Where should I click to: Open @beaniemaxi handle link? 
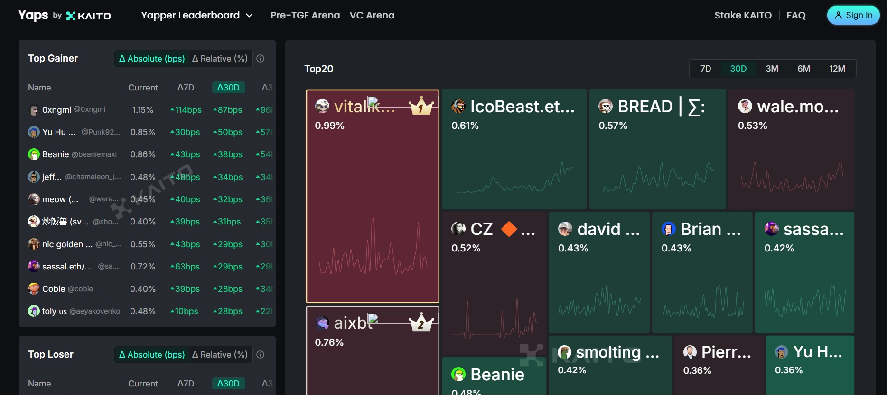94,154
